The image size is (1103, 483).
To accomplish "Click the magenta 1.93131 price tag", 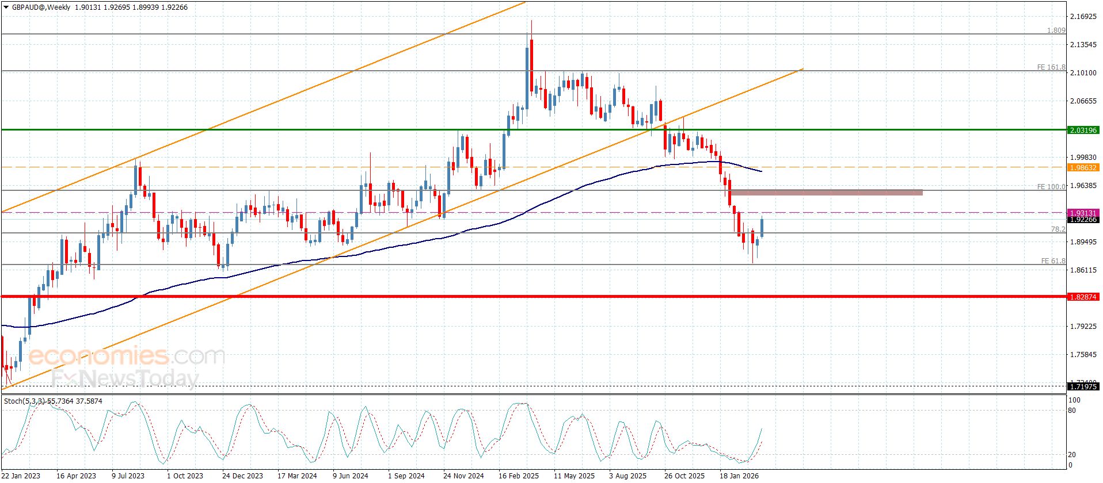I will 1083,213.
